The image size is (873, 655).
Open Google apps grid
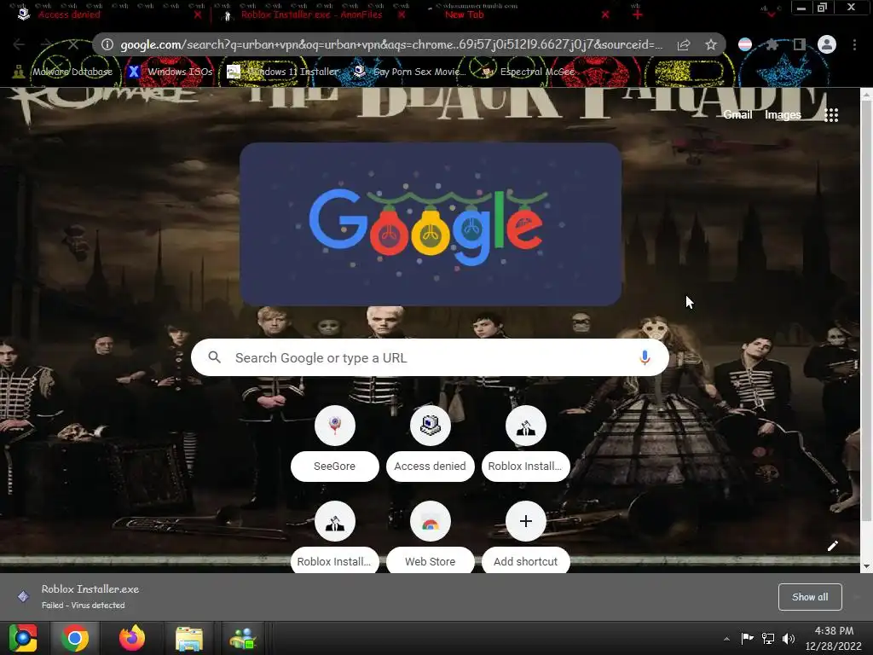coord(831,115)
